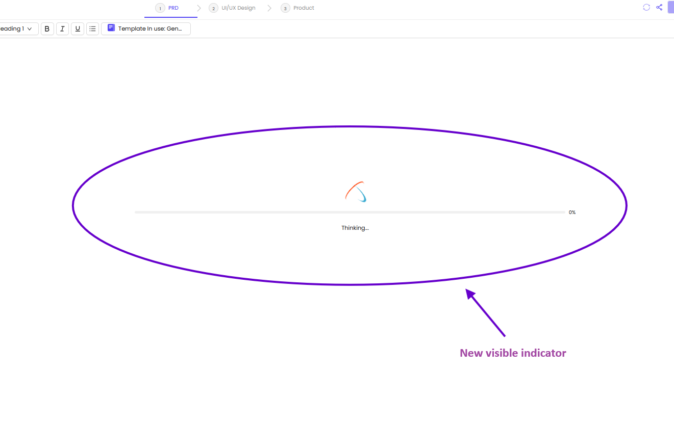Select step 1 PRD
The height and width of the screenshot is (424, 674).
tap(173, 8)
